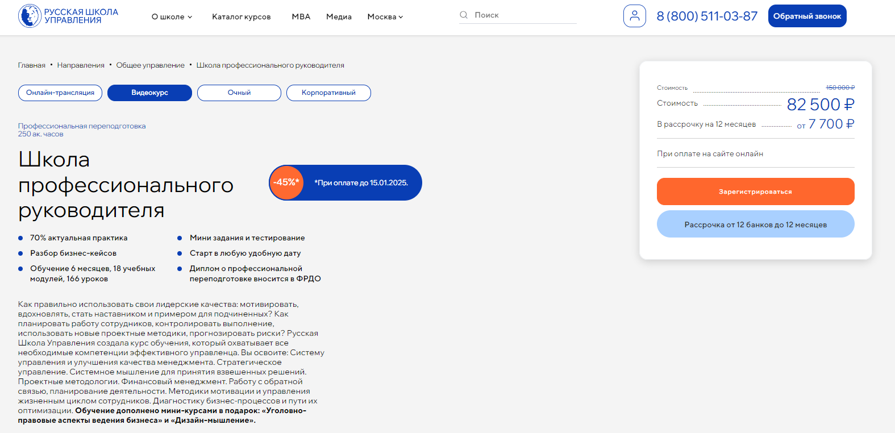Click the crossed-out 150 000 ₽ old price
Screen dimensions: 895x433
(x=840, y=88)
